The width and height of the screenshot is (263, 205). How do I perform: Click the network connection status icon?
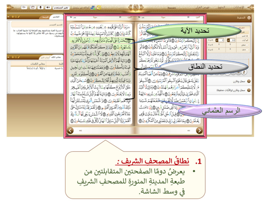tap(93, 7)
